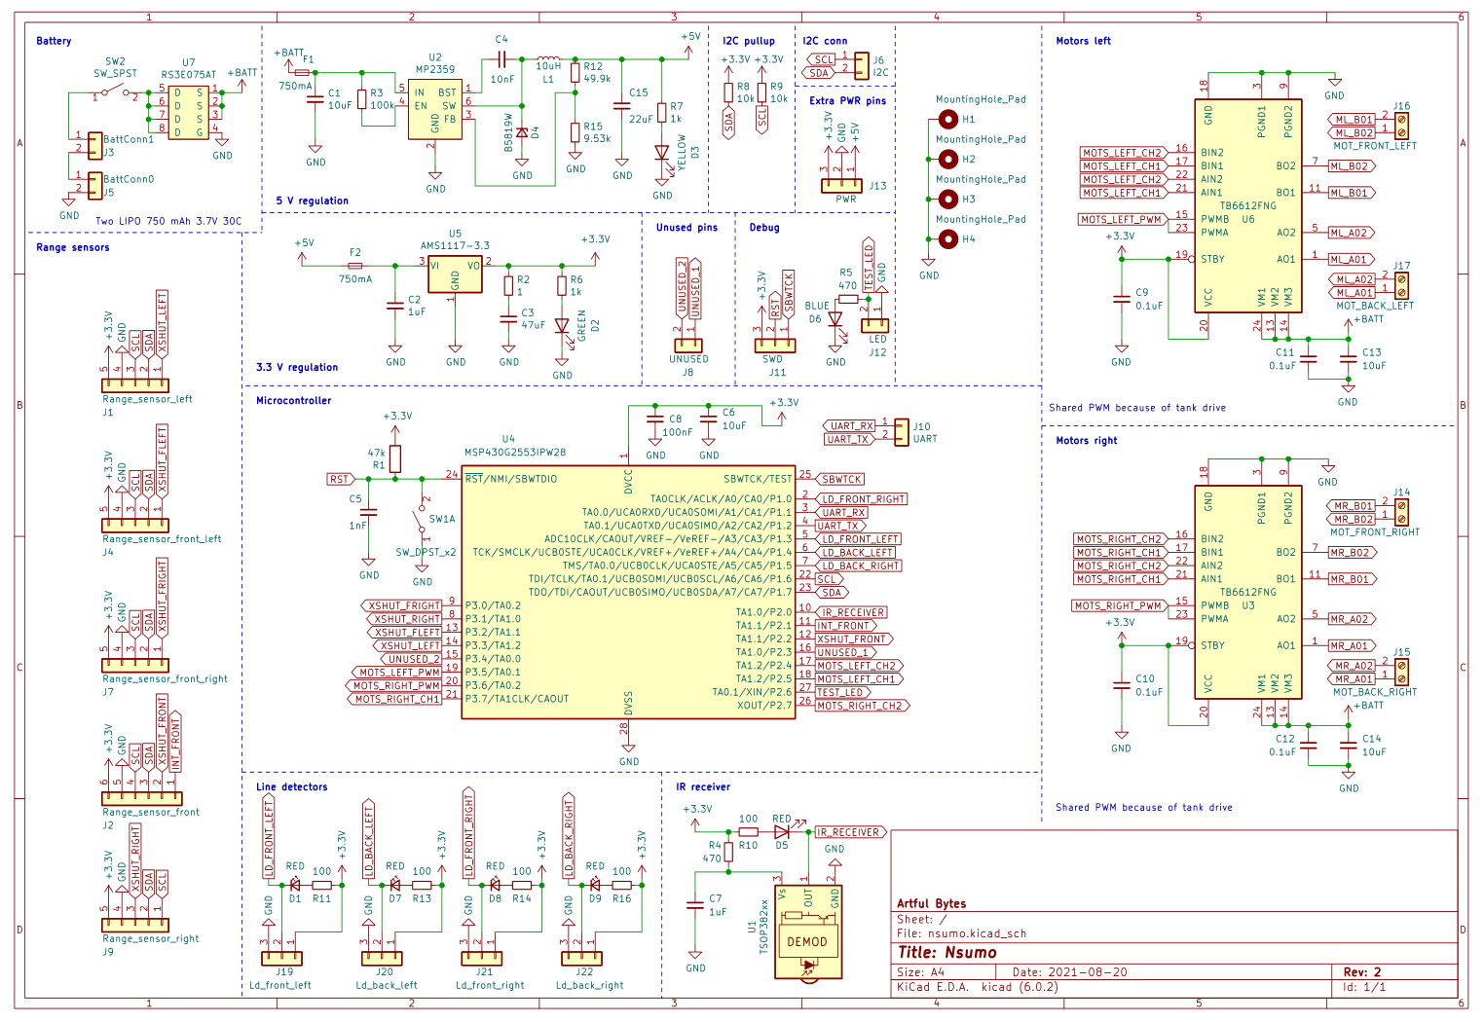Select the SWD connector J11

(775, 346)
